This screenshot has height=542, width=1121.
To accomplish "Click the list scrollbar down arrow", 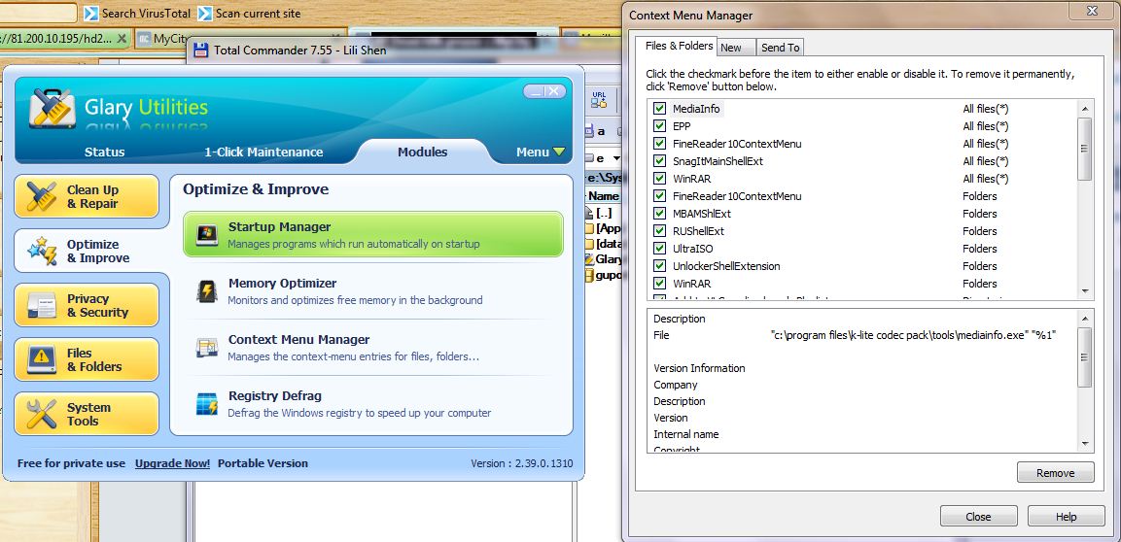I will 1084,291.
